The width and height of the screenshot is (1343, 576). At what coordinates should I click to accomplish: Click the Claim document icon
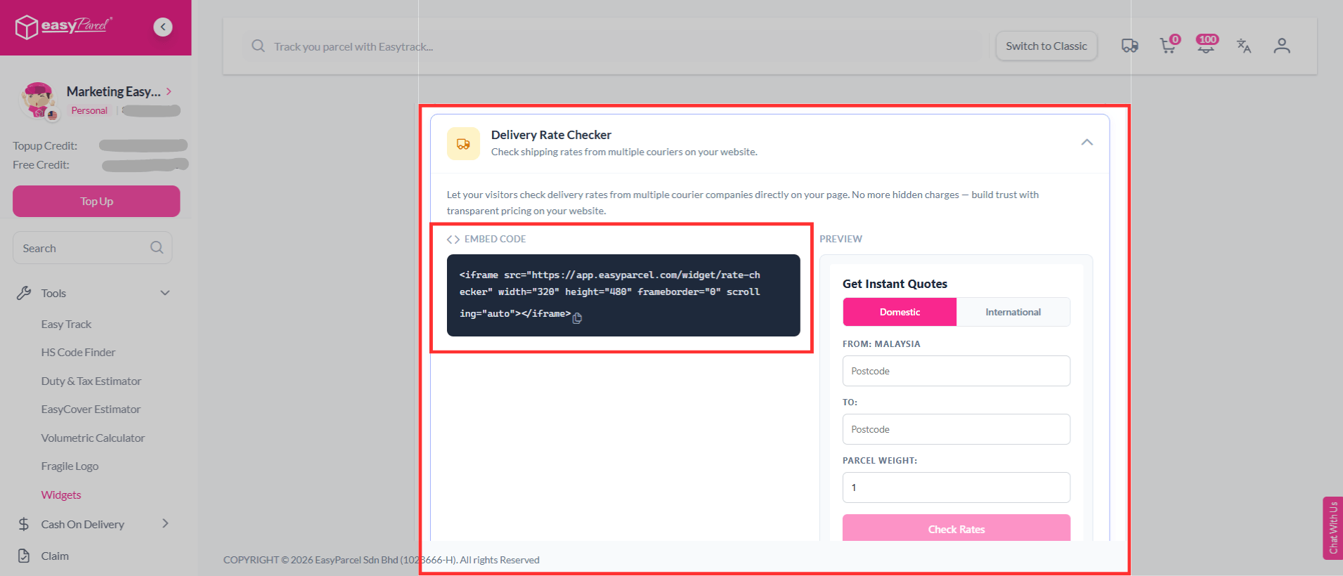[24, 556]
